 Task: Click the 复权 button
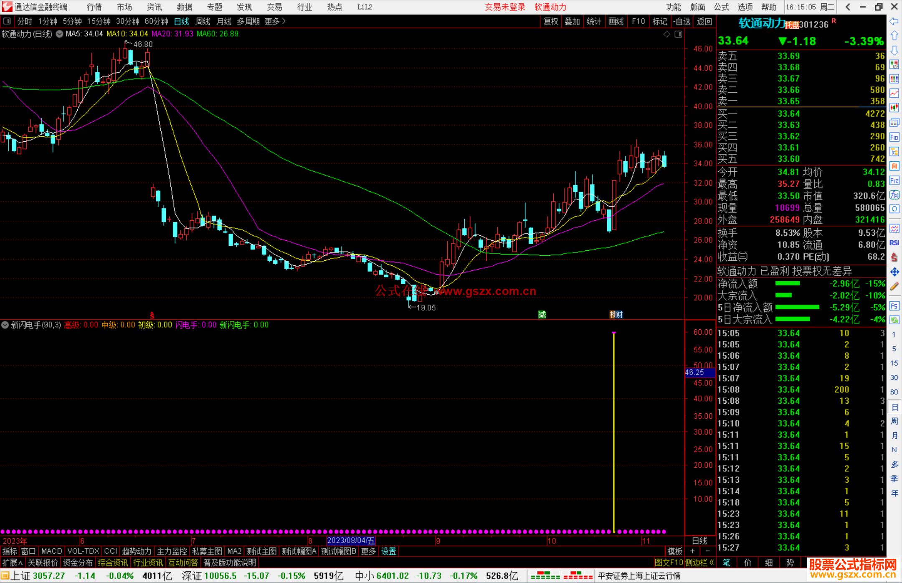tap(550, 21)
